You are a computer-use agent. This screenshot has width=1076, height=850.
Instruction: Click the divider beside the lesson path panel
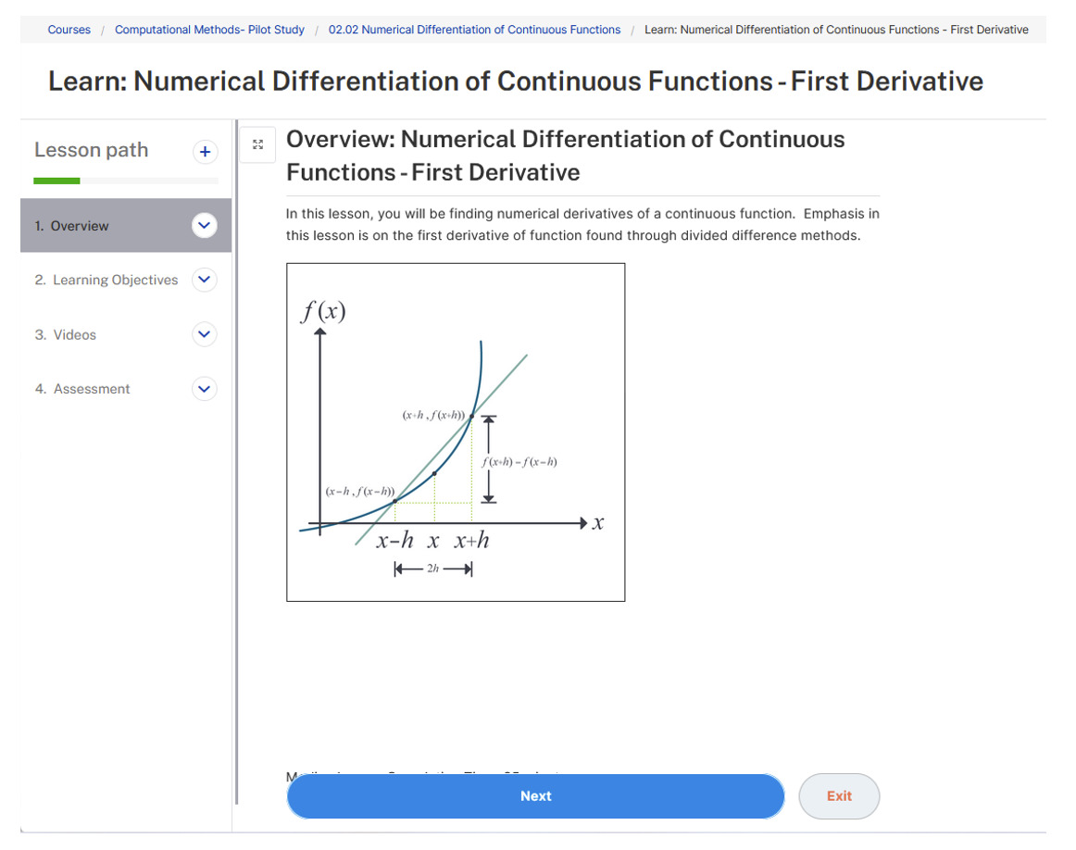[x=236, y=463]
